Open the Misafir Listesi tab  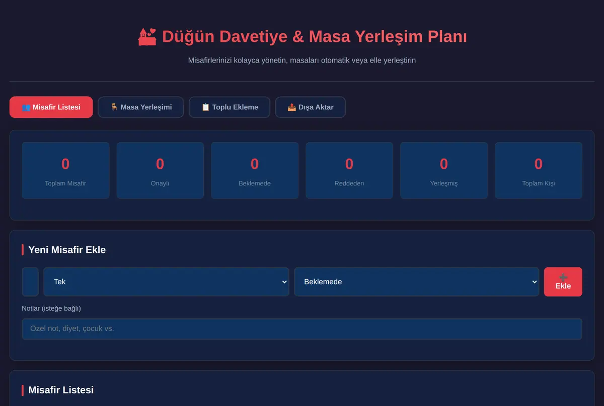(51, 107)
